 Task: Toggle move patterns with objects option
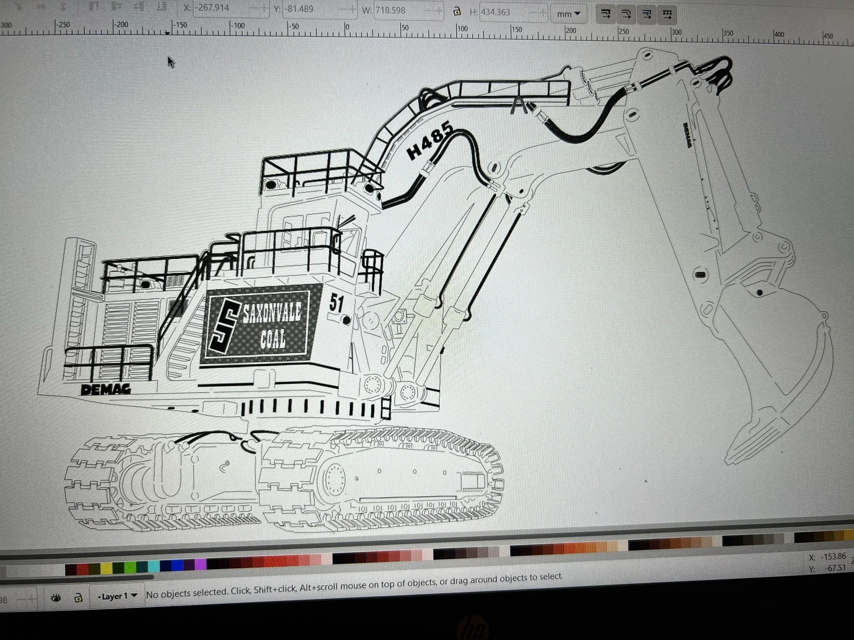tap(667, 15)
